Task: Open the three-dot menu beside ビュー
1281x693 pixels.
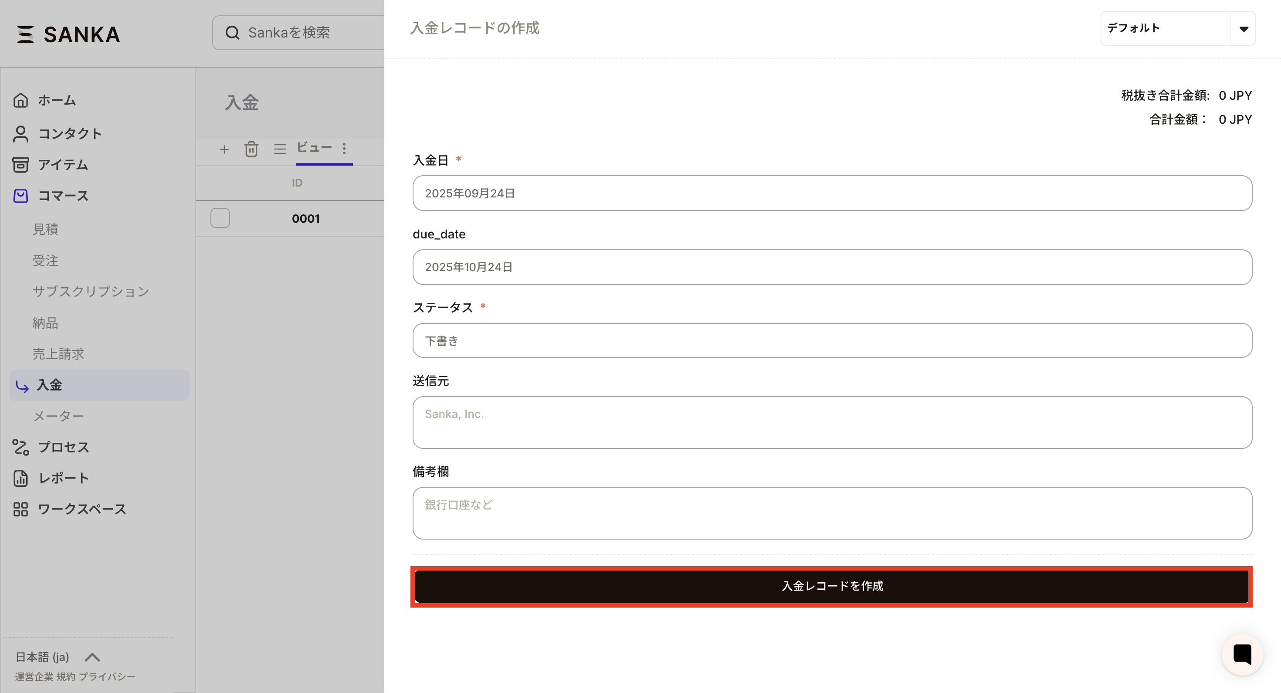Action: (344, 148)
